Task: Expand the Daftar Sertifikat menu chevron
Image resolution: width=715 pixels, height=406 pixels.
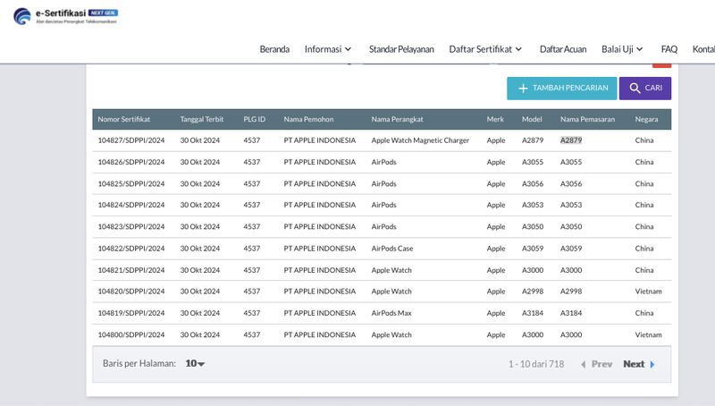Action: tap(518, 49)
